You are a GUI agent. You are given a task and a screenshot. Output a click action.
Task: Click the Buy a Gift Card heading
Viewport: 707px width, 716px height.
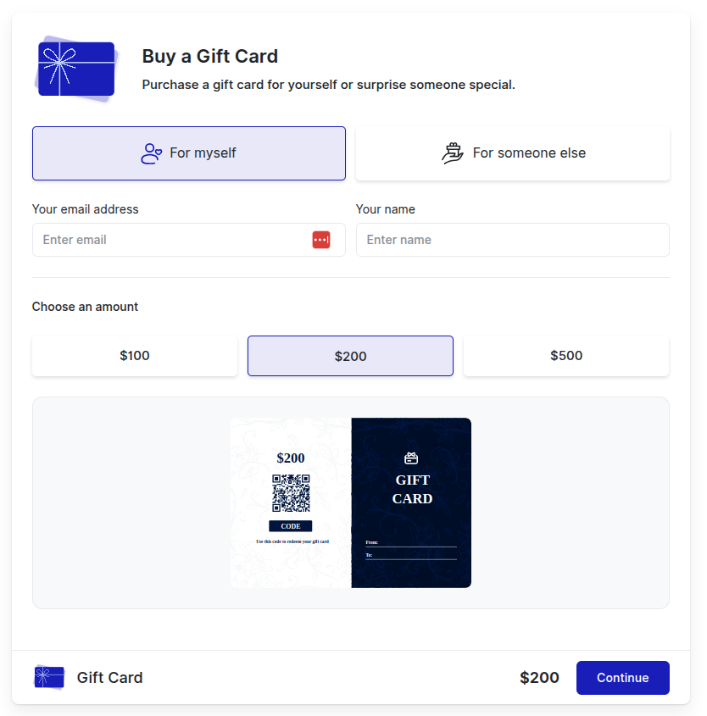click(x=210, y=57)
